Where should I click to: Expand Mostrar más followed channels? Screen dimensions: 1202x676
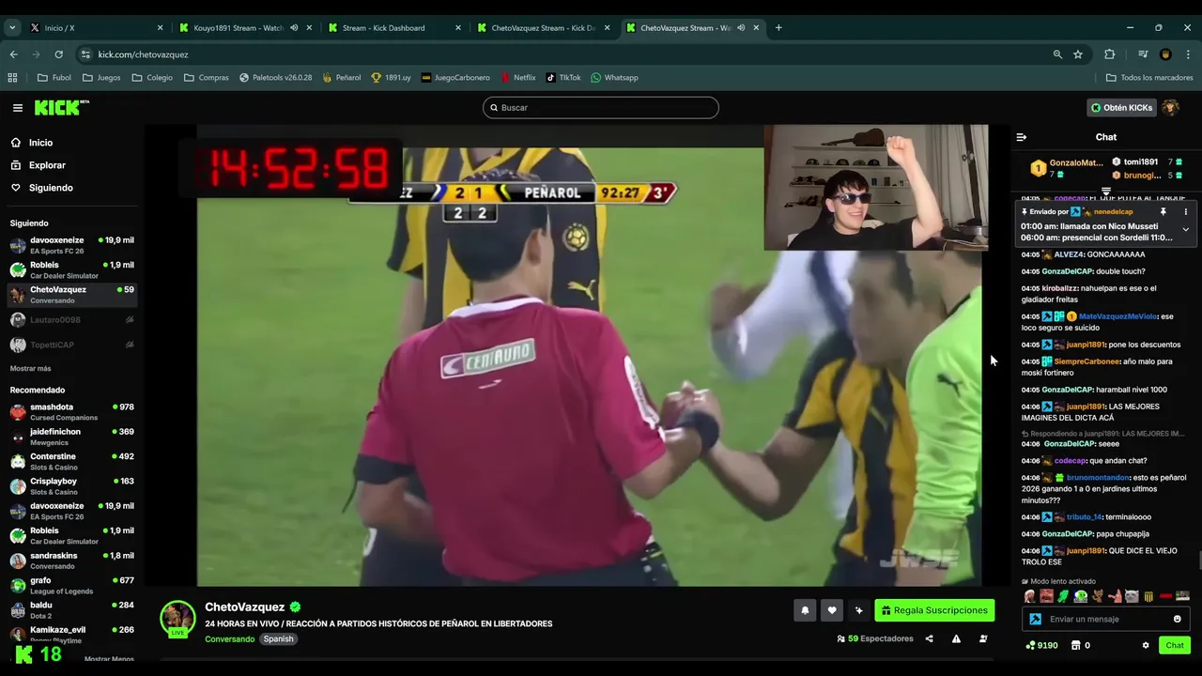[x=31, y=368]
